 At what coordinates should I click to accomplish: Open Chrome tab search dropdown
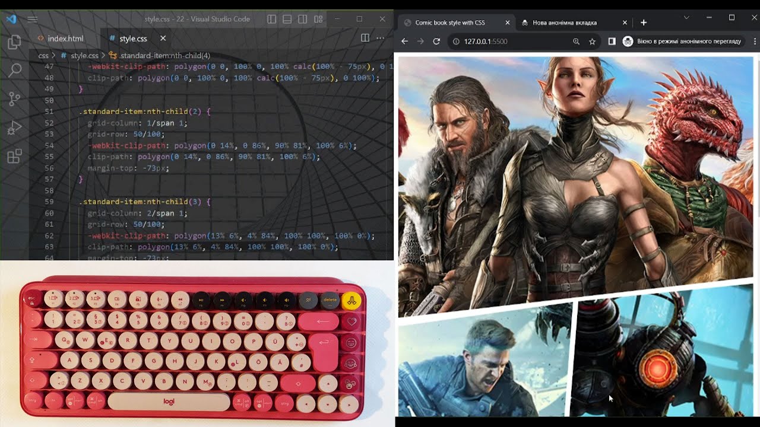pos(686,18)
